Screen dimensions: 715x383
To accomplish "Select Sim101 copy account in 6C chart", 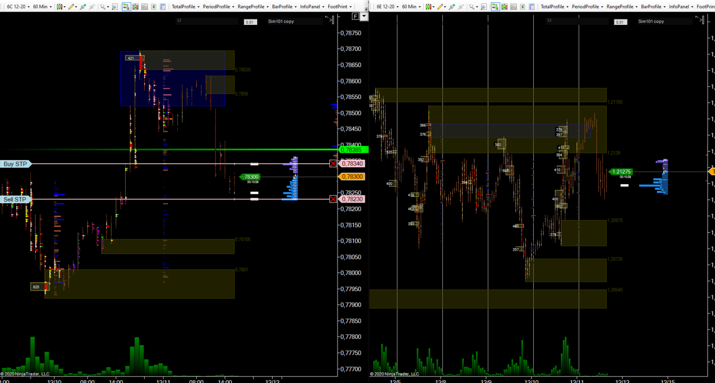I will pyautogui.click(x=295, y=21).
